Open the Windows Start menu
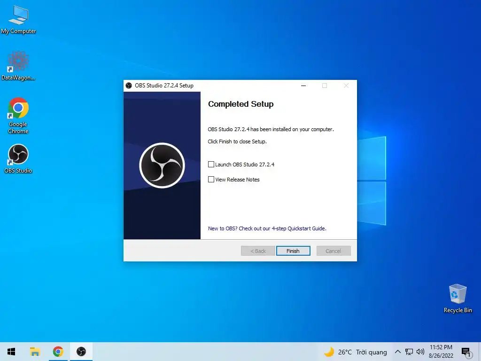 [x=11, y=352]
